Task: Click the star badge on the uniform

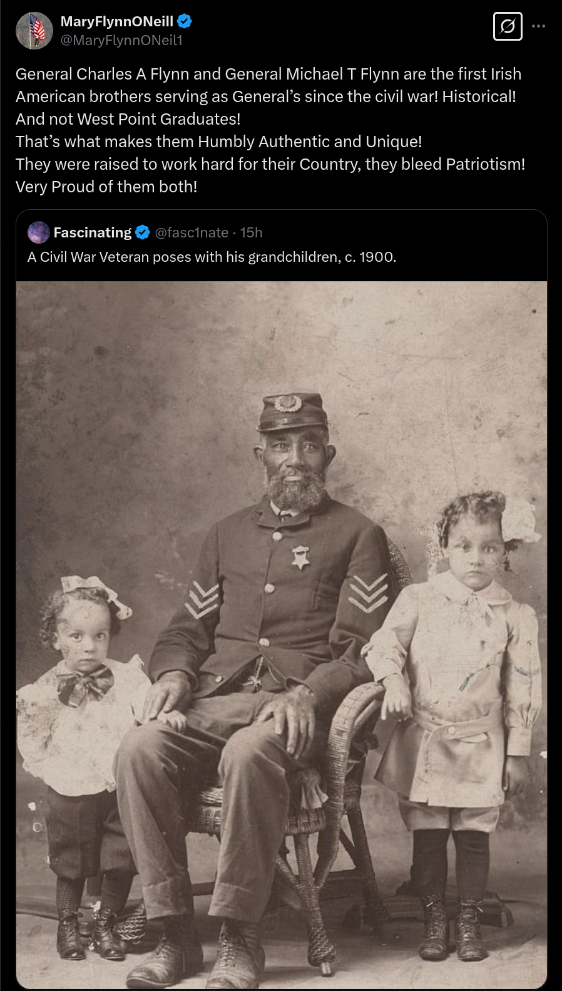Action: tap(300, 556)
